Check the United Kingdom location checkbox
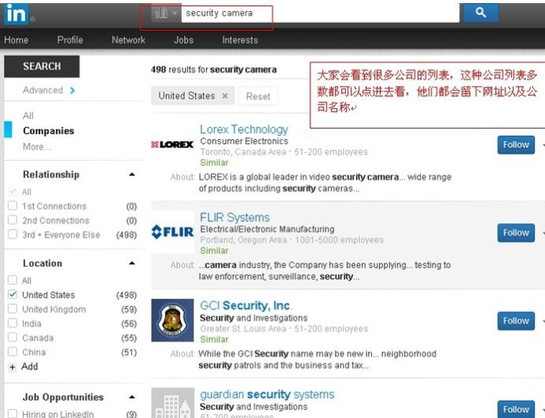545x418 pixels. pos(12,309)
